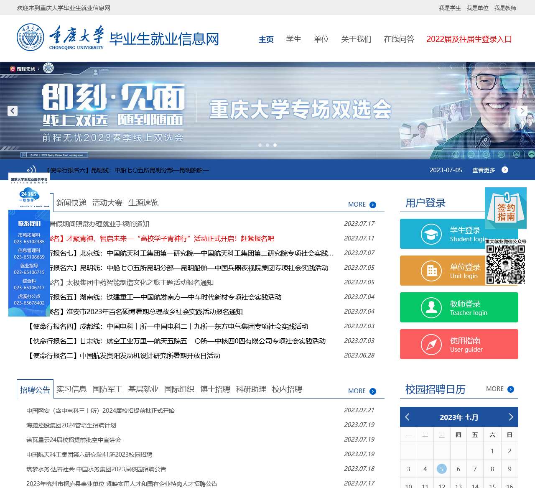Click the 教师登录 Teacher login button
Viewport: 535px width, 488px height.
click(459, 307)
